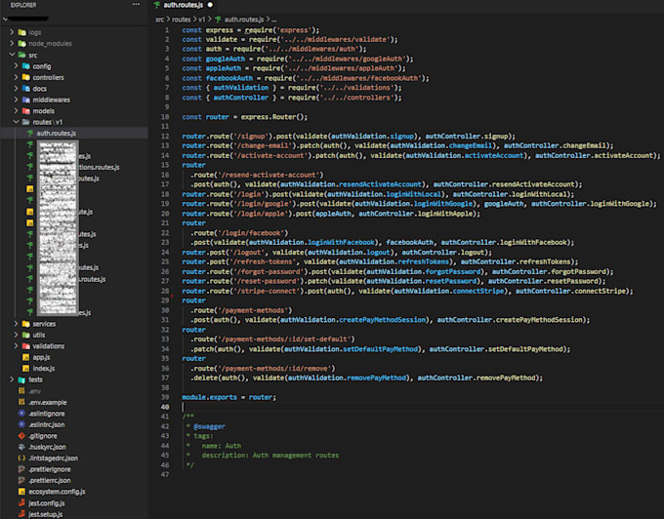
Task: Click the '/login/facebook' route string
Action: click(x=252, y=232)
